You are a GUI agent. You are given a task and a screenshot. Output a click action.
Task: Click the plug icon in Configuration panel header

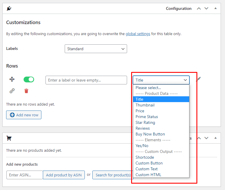click(9, 8)
